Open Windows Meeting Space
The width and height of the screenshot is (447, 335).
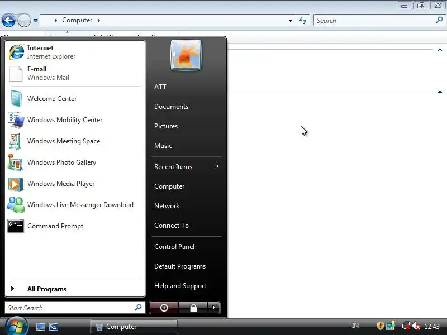click(x=75, y=141)
